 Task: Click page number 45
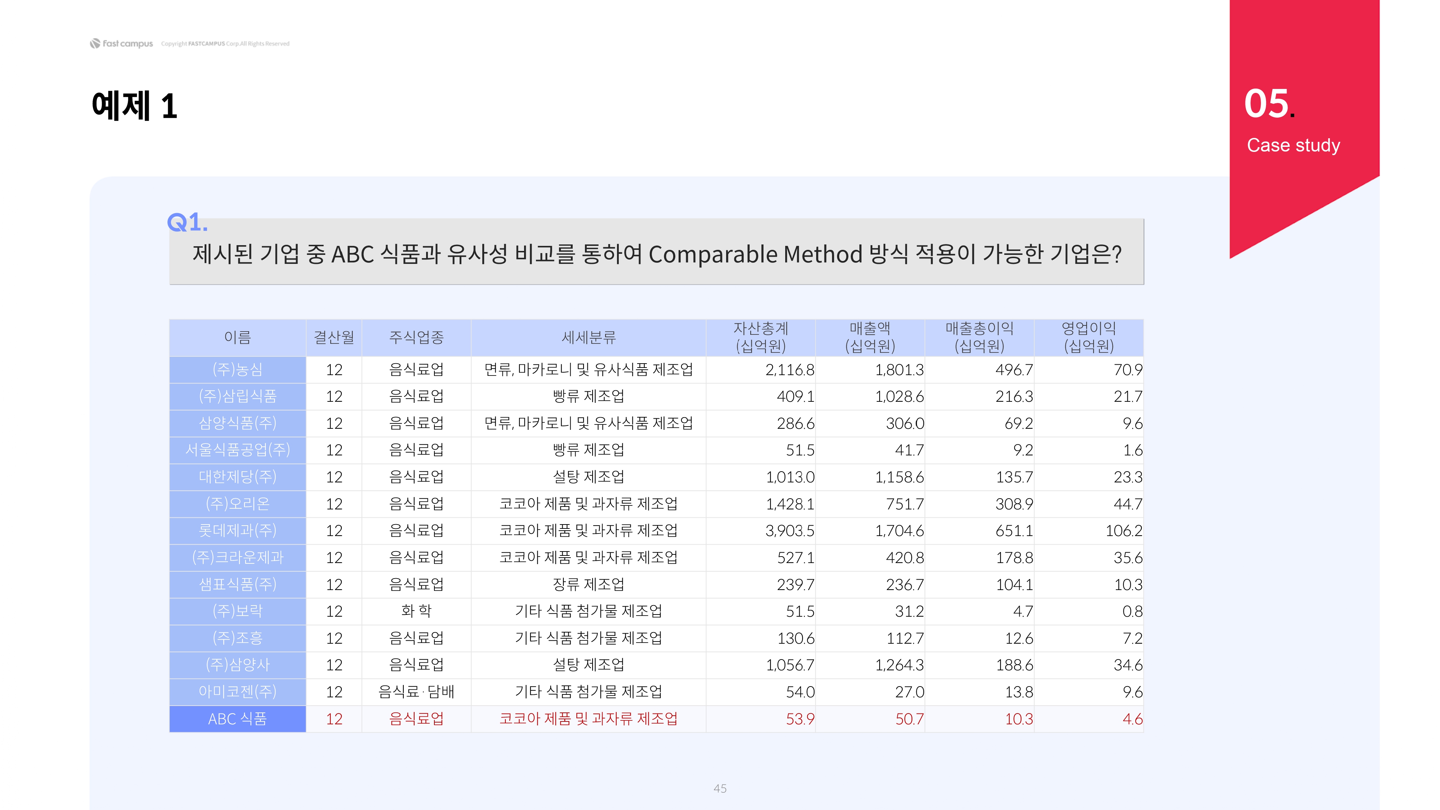720,788
